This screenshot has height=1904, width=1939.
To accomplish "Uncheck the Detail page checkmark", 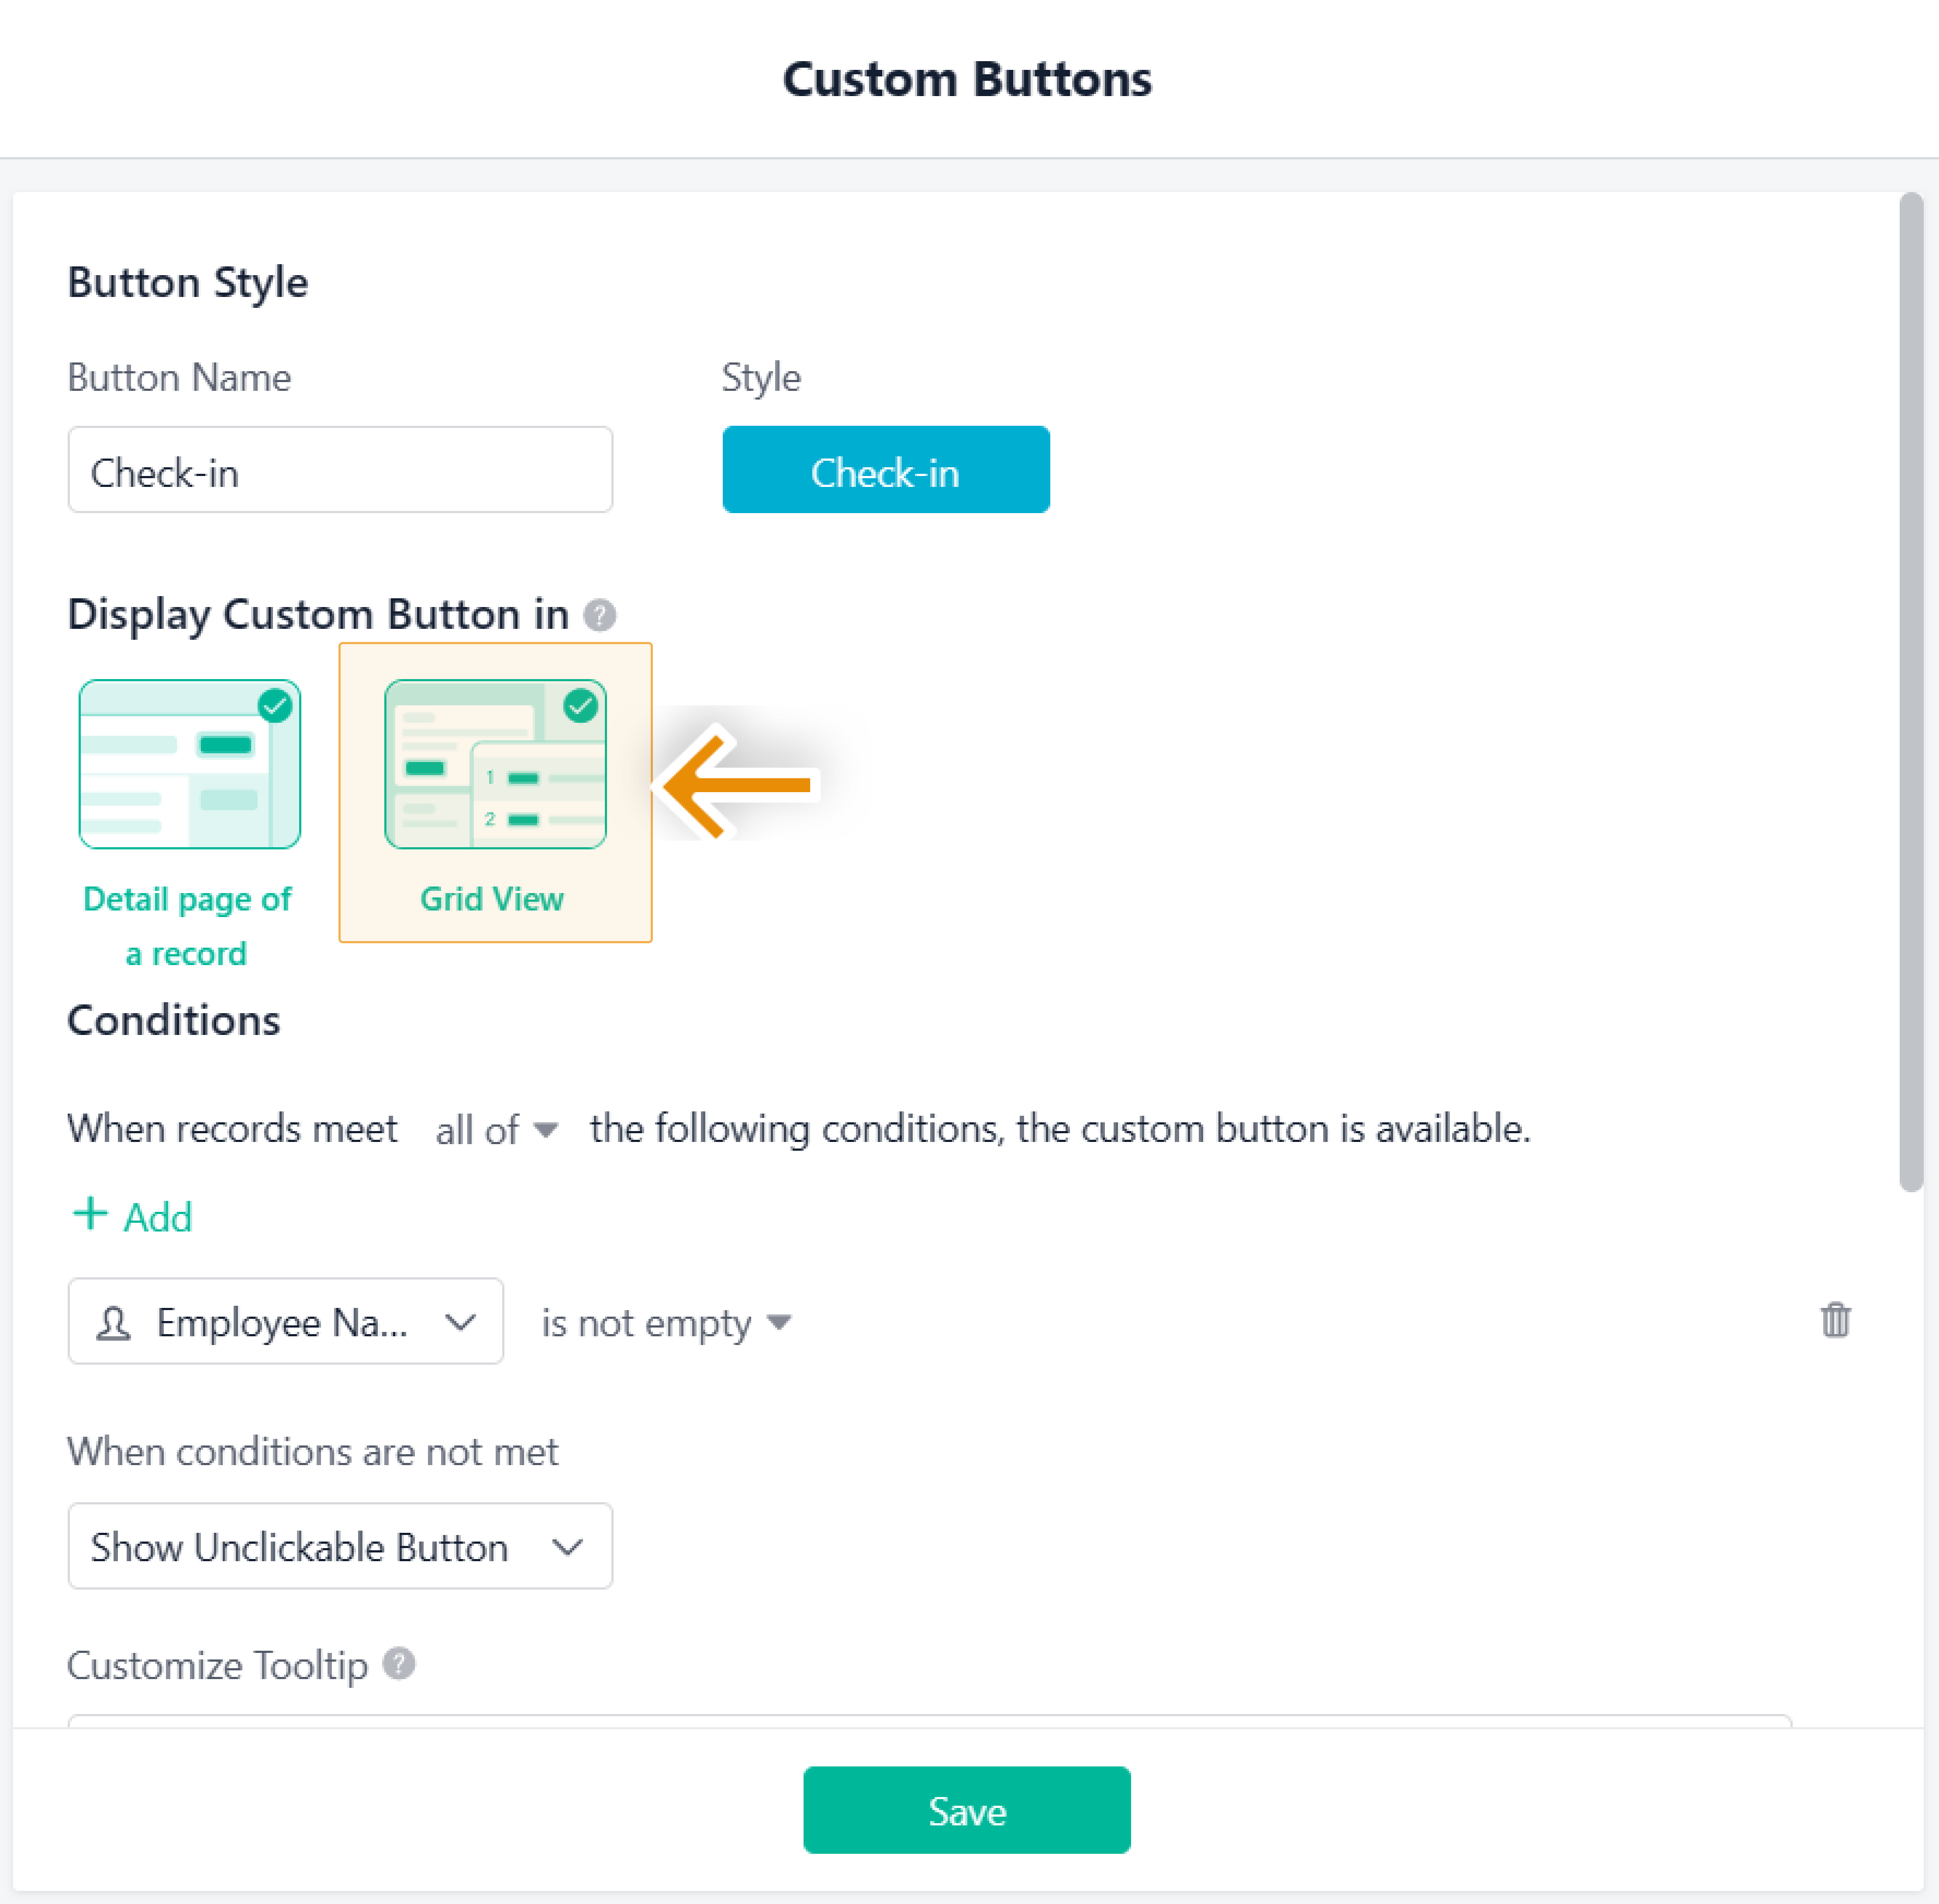I will pyautogui.click(x=275, y=706).
